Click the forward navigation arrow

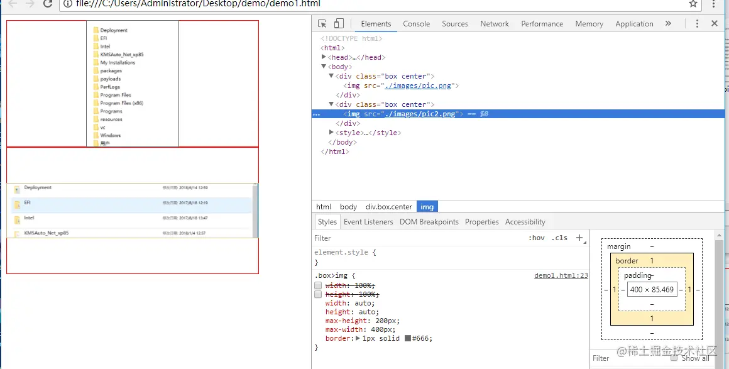(x=30, y=4)
